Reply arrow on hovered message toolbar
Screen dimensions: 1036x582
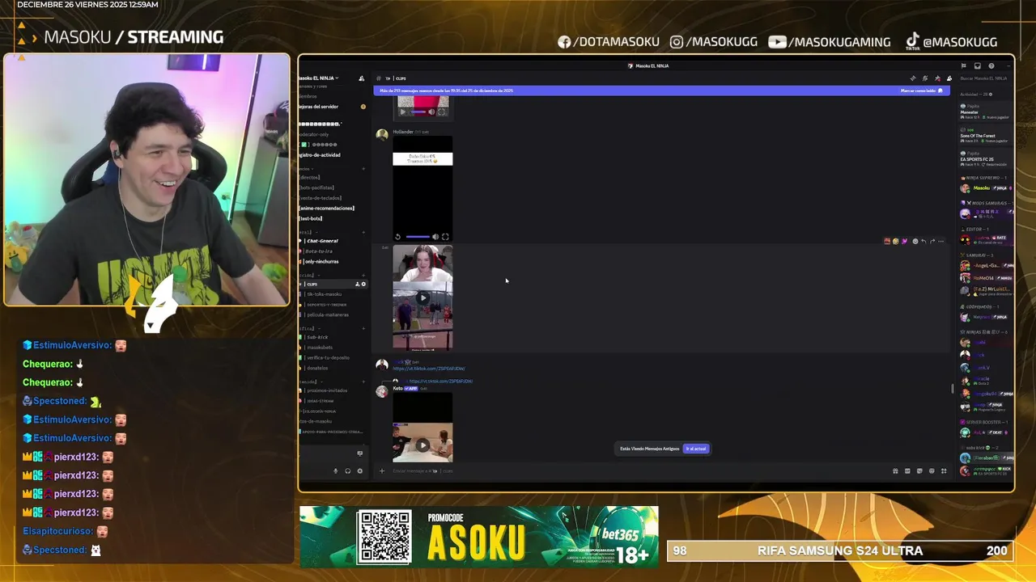(x=923, y=241)
